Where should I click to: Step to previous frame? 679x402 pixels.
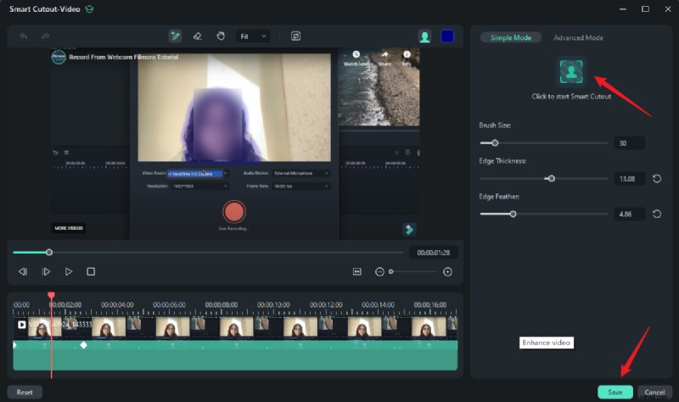[x=23, y=271]
